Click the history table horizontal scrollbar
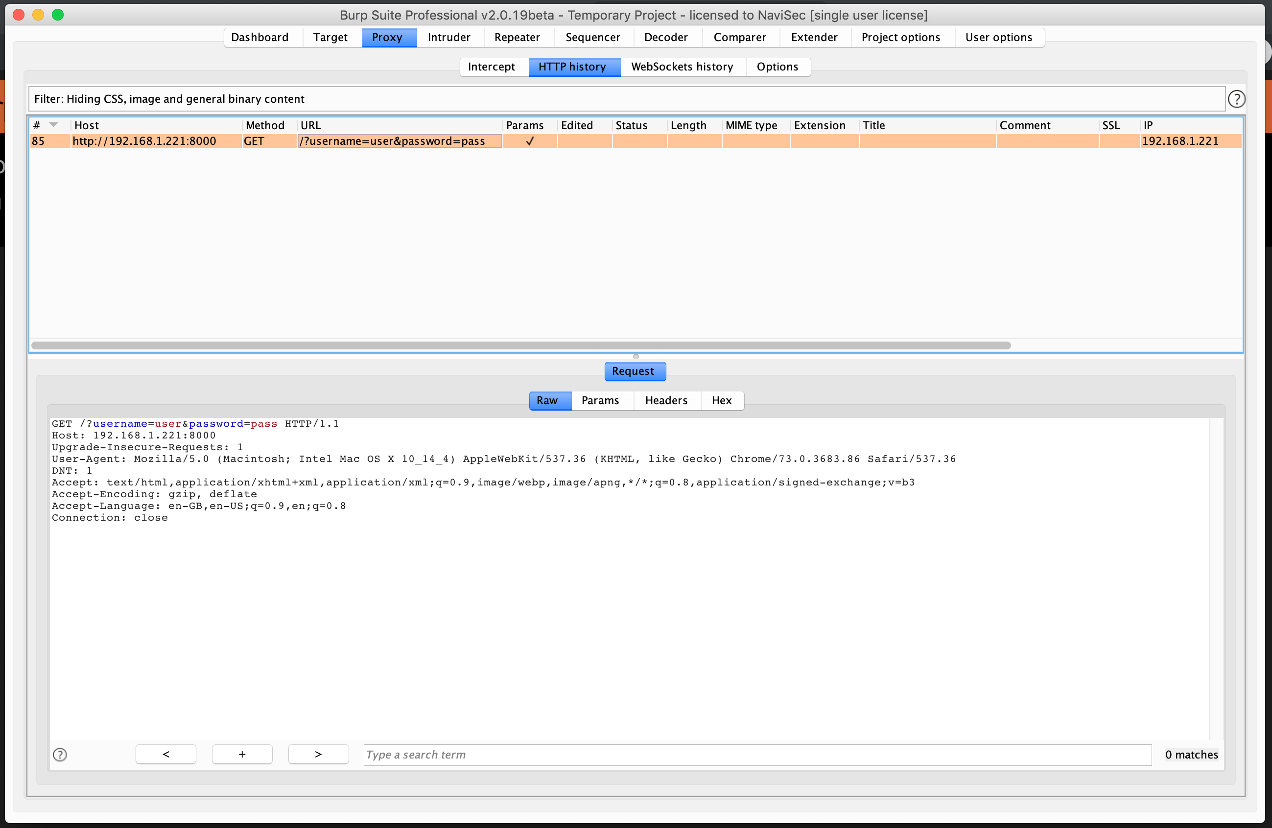This screenshot has width=1272, height=828. coord(521,345)
